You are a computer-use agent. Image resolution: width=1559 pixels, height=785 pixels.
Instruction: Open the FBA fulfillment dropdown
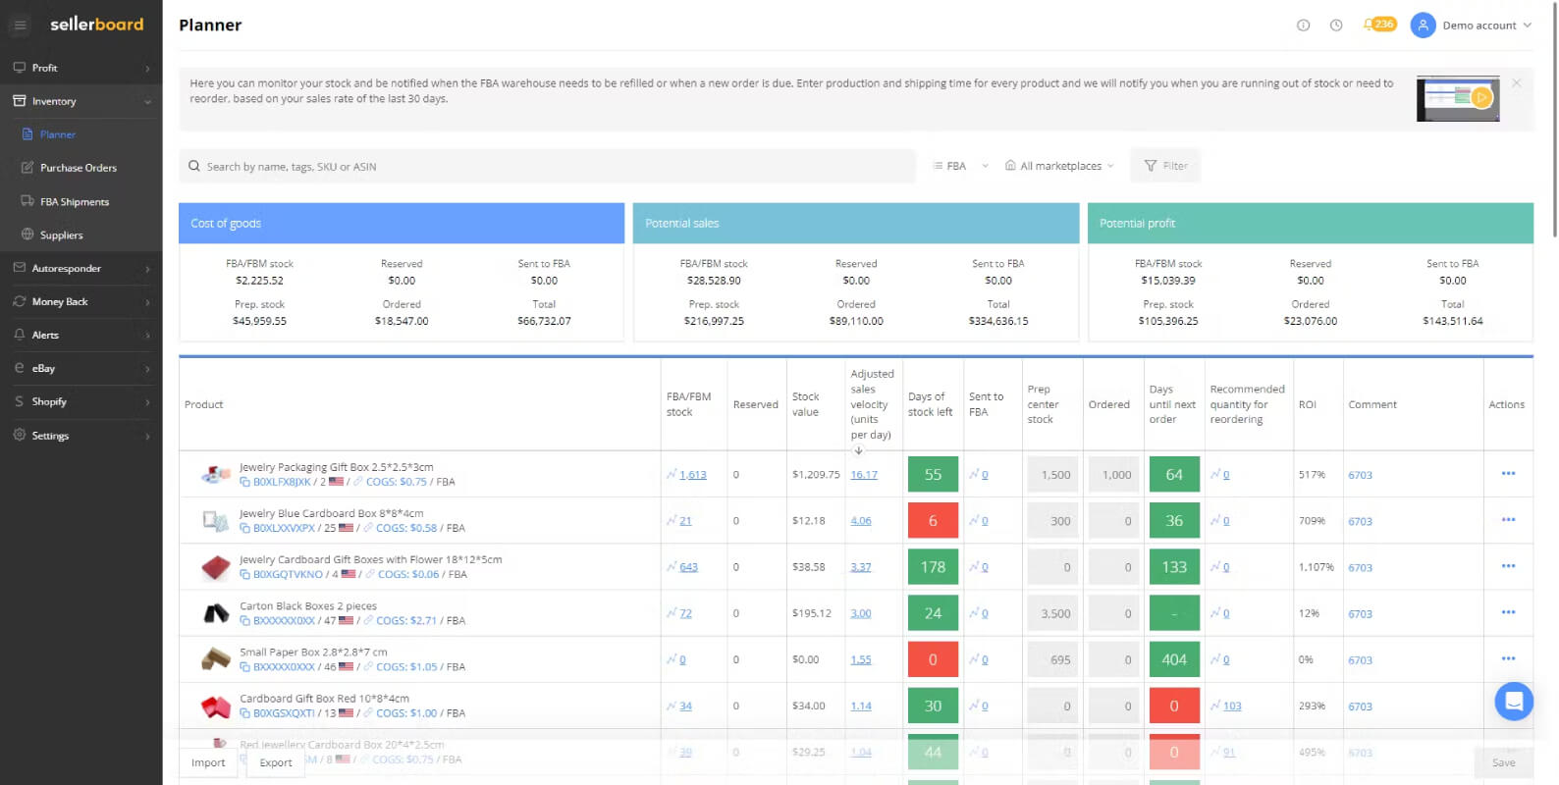tap(960, 166)
